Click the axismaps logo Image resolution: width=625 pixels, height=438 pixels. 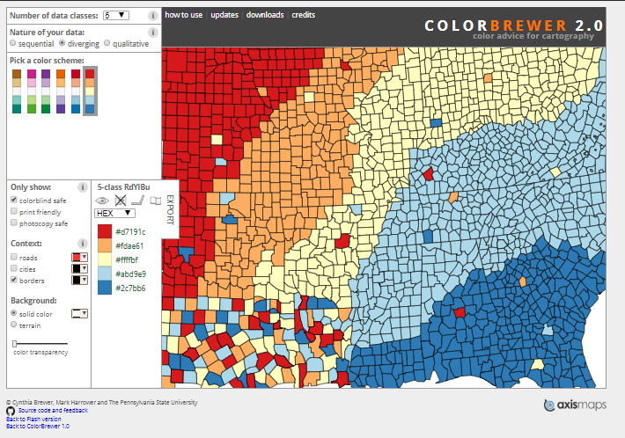pos(575,405)
